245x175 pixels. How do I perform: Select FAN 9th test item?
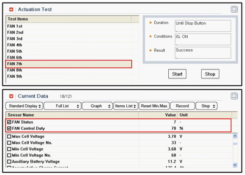point(69,76)
